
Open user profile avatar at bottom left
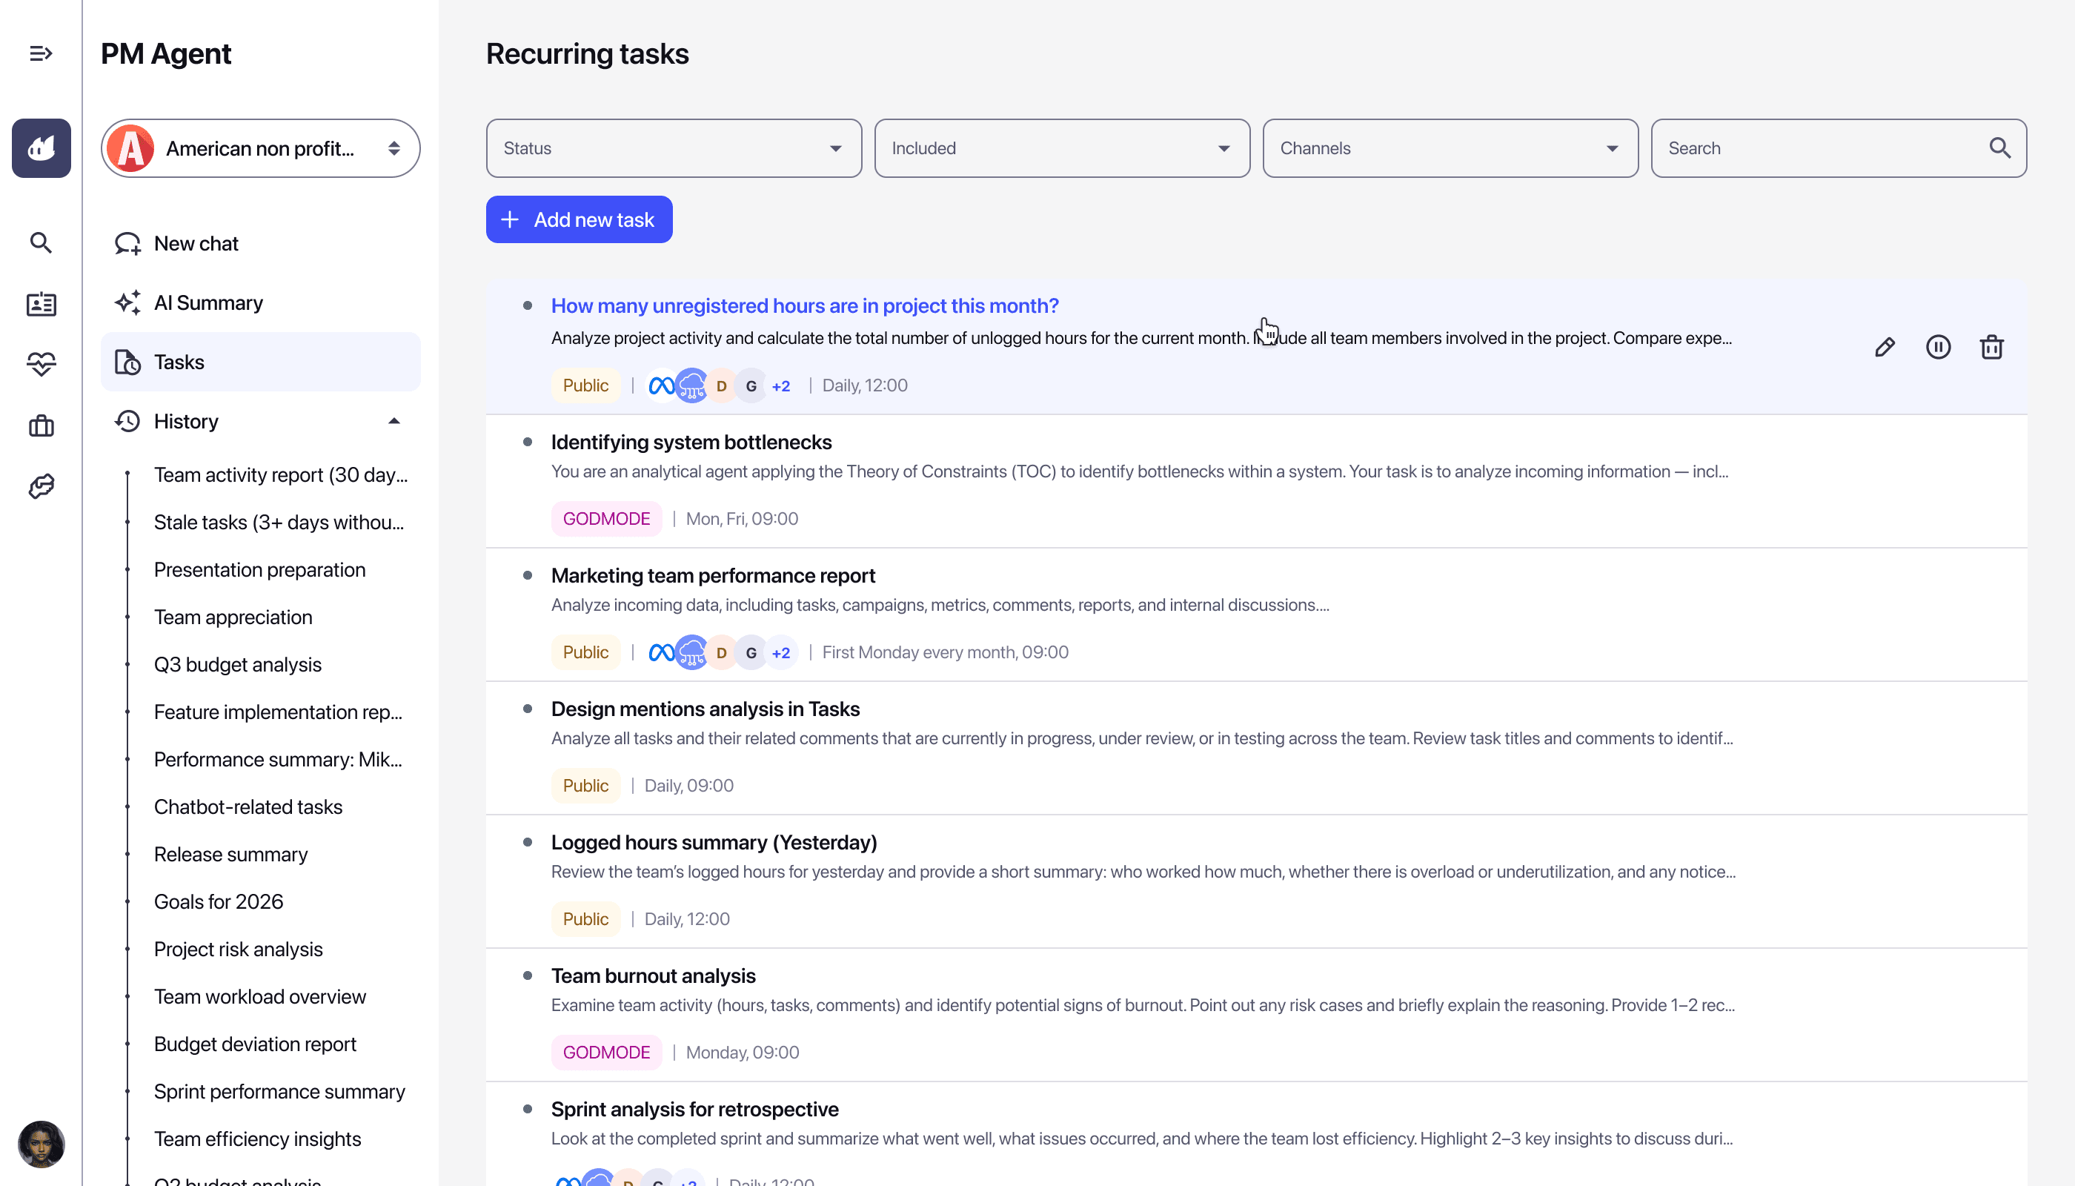coord(41,1144)
